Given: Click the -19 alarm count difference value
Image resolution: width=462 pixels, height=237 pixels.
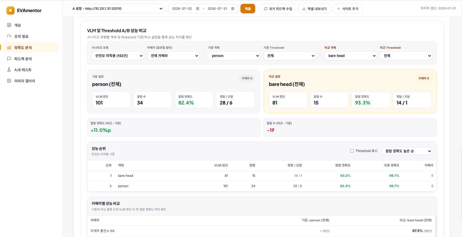Looking at the screenshot, I should [271, 130].
